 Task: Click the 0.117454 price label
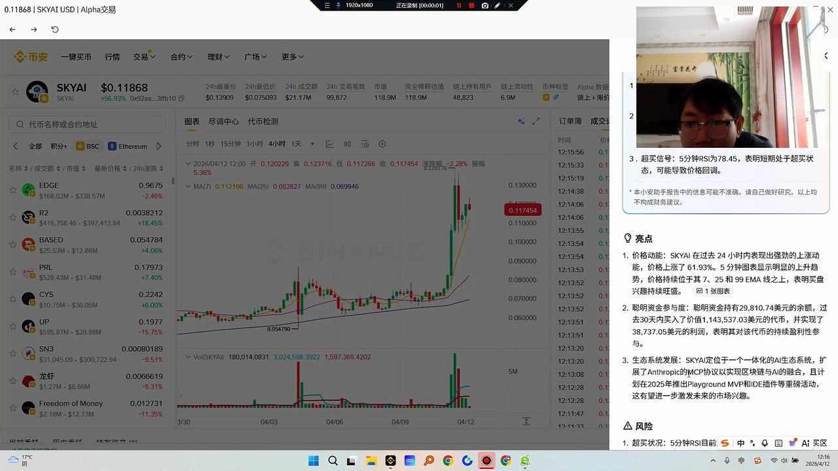522,210
